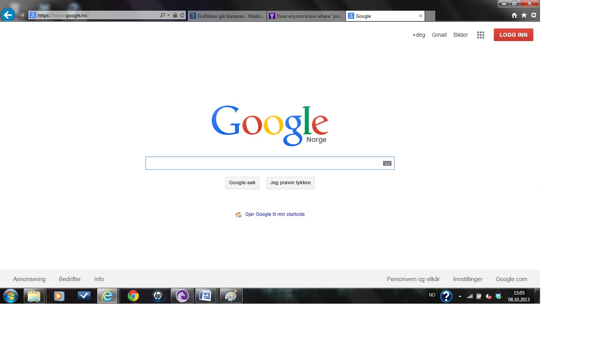The image size is (597, 344).
Task: Switch to the 'Does anyone know where' tab
Action: (306, 16)
